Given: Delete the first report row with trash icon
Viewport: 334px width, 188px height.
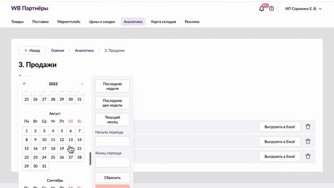Looking at the screenshot, I should coord(308,126).
